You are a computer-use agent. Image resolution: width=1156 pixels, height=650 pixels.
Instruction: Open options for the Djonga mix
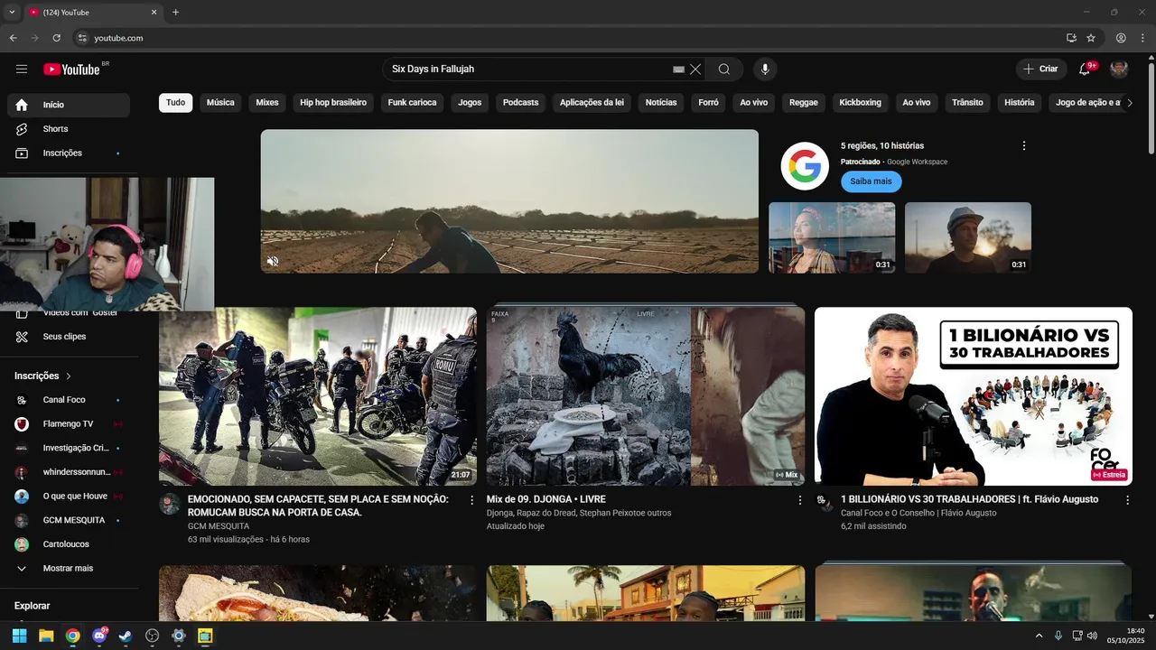799,499
